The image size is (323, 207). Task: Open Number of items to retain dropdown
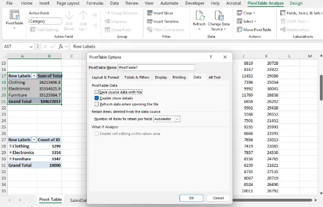(177, 119)
